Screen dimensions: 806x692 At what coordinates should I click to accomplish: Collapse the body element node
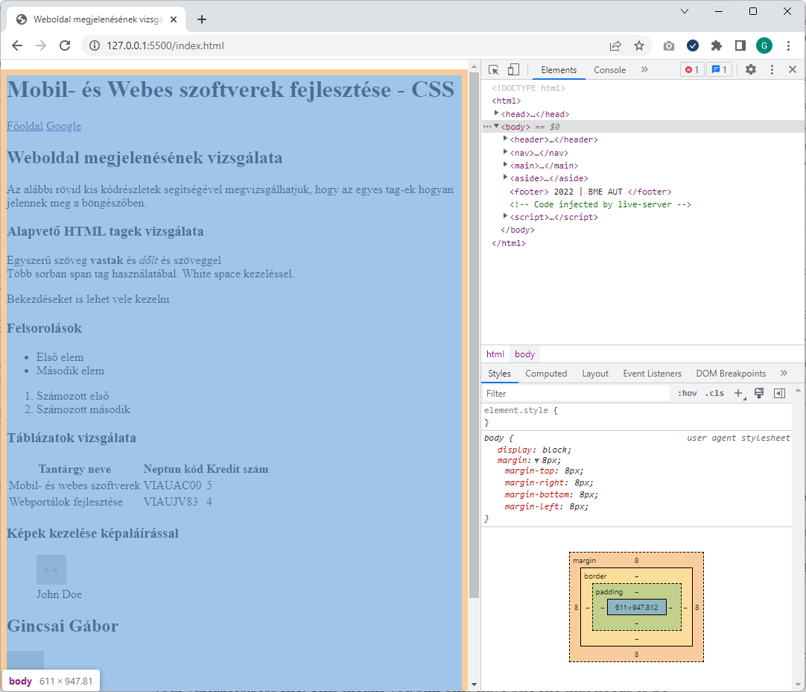pyautogui.click(x=497, y=126)
